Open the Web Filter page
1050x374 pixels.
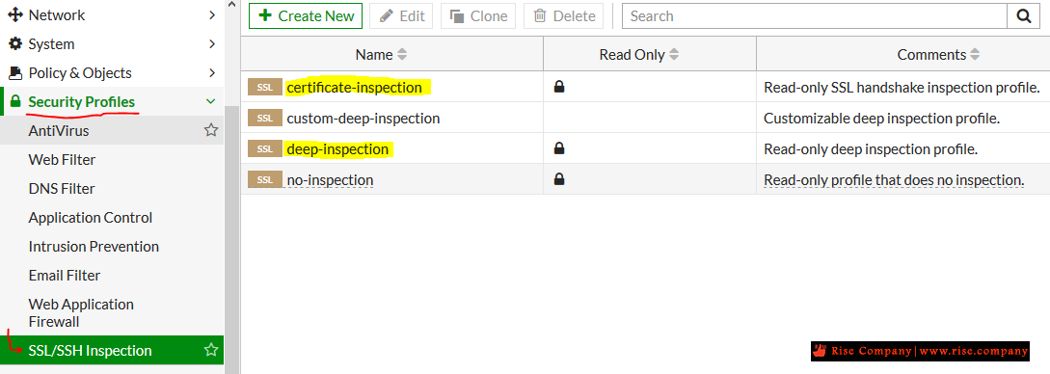(62, 160)
